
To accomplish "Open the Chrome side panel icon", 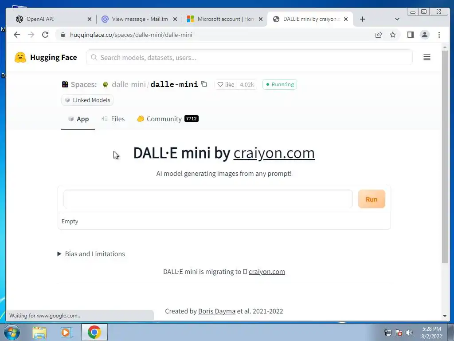I will click(410, 35).
